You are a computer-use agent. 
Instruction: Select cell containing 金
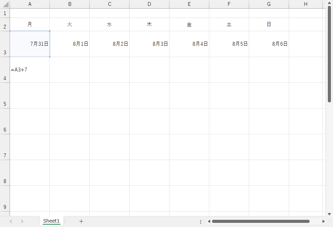click(x=189, y=24)
